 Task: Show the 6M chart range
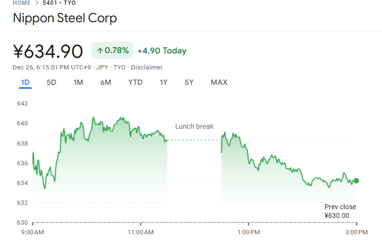click(x=106, y=82)
